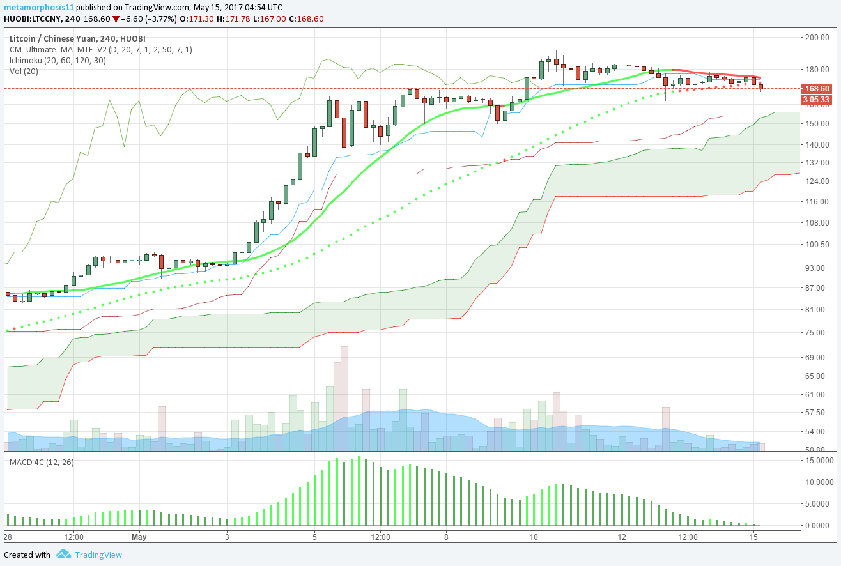Click the 10 date label on time axis
The image size is (841, 566).
click(534, 537)
